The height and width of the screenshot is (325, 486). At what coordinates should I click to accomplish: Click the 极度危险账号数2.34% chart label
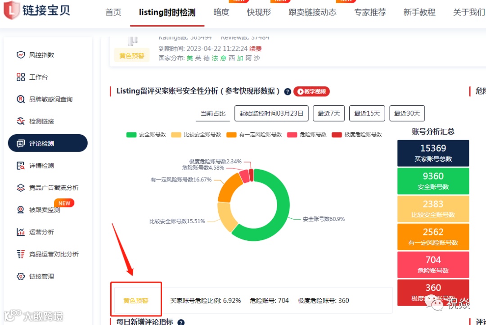tap(215, 162)
